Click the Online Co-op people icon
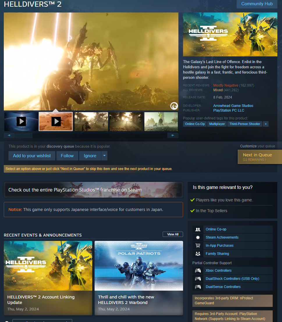The width and height of the screenshot is (282, 322). click(198, 229)
